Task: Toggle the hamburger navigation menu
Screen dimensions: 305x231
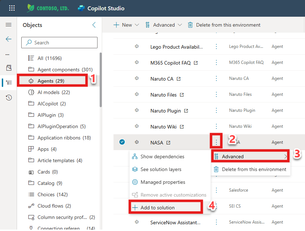Action: click(9, 25)
